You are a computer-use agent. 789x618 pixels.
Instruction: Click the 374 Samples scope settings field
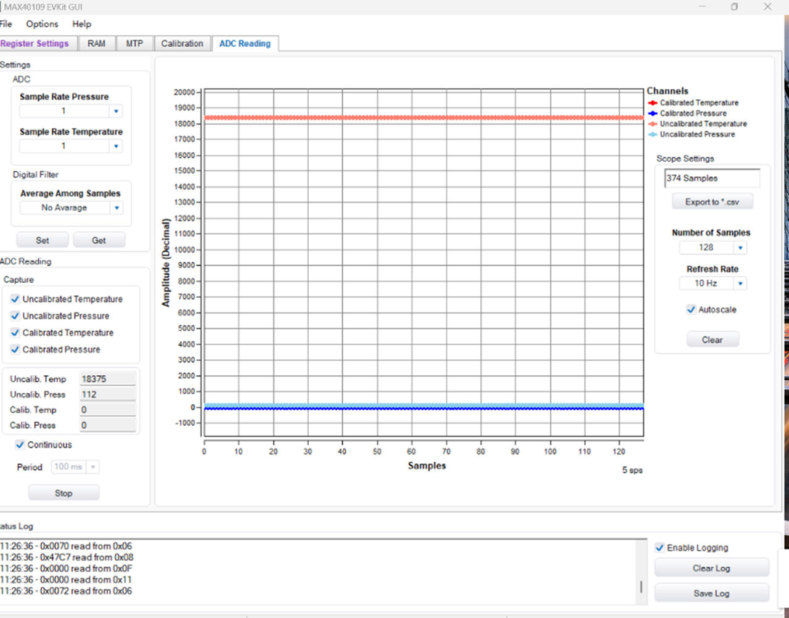[x=711, y=178]
